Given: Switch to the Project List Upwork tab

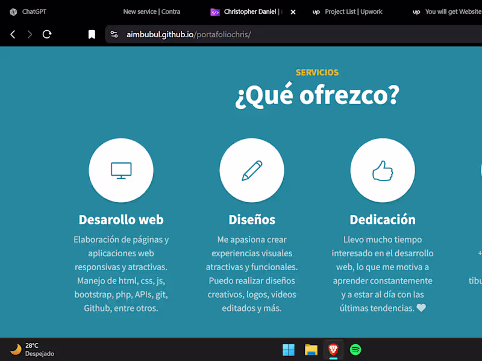Looking at the screenshot, I should click(x=346, y=11).
